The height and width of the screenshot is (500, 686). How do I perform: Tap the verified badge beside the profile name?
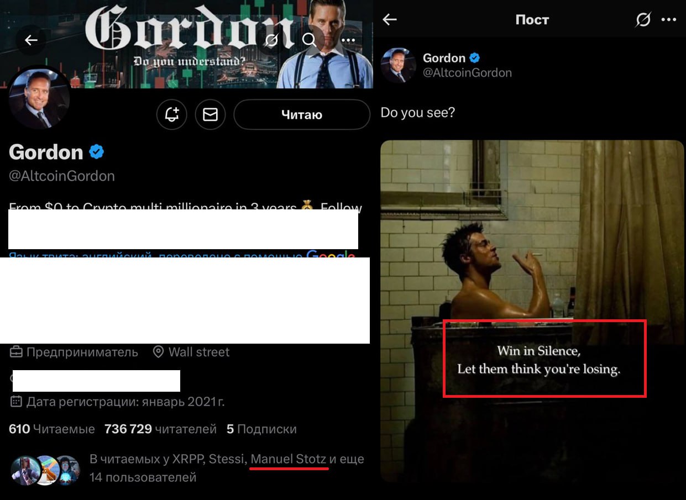(97, 152)
